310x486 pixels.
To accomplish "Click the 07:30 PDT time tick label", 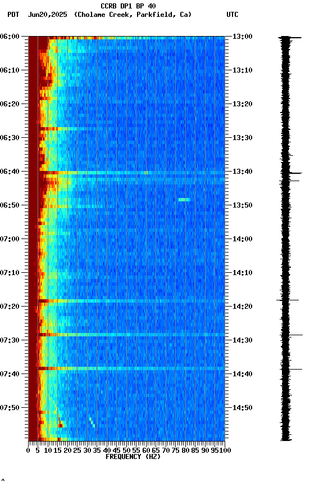I will (10, 341).
